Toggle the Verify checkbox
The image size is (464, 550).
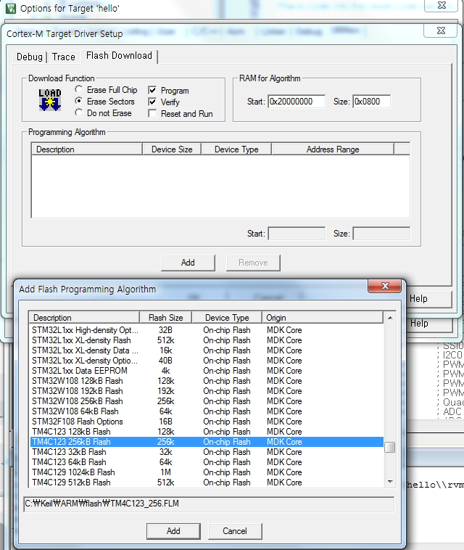[152, 102]
